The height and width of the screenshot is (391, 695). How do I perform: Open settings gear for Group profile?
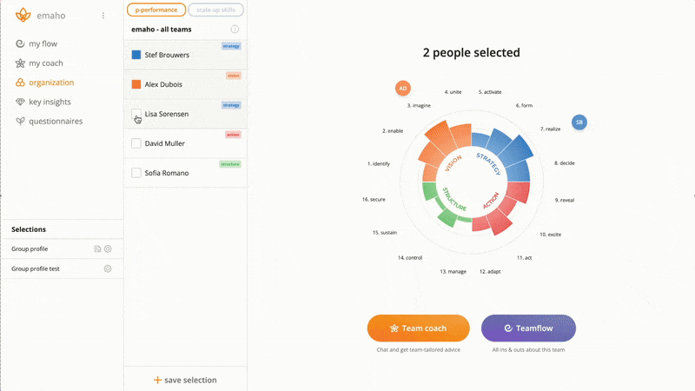(108, 249)
